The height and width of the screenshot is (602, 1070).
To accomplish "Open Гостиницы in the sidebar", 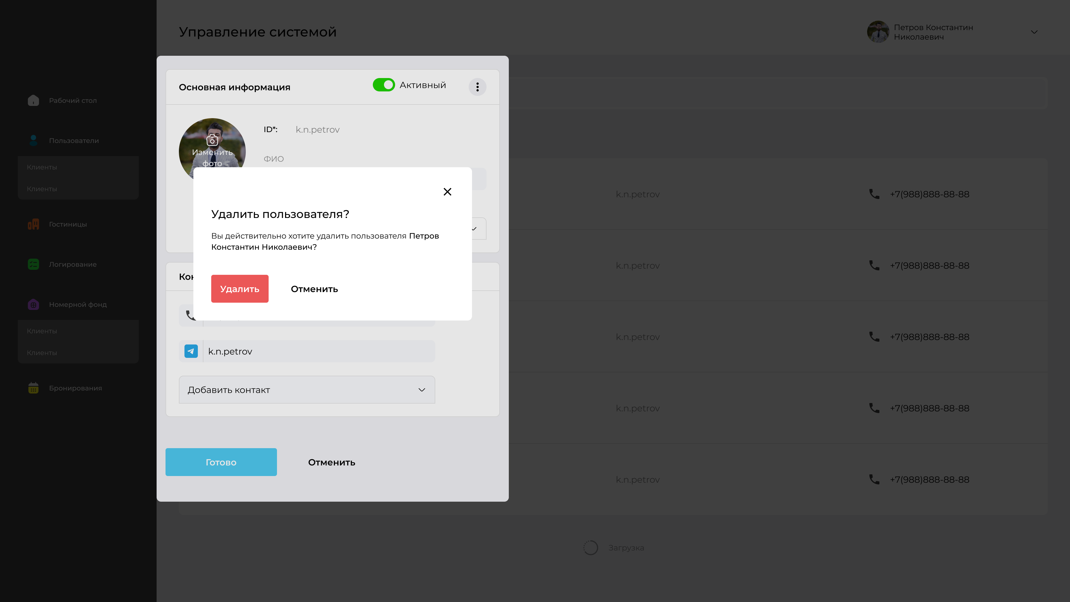I will coord(68,224).
